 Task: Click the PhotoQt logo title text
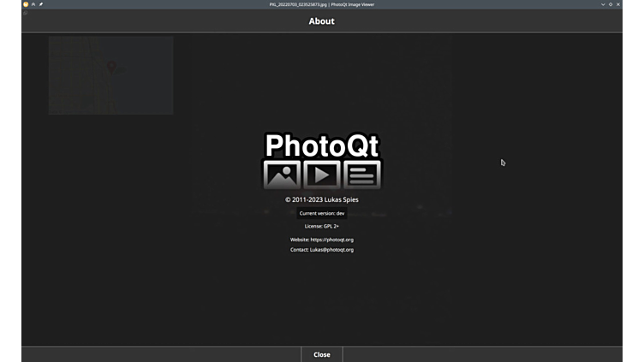click(x=322, y=145)
